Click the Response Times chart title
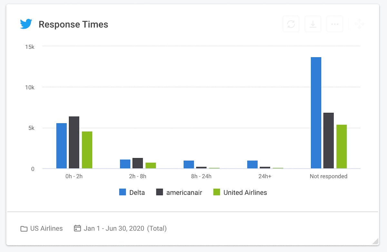The image size is (387, 252). pos(73,24)
